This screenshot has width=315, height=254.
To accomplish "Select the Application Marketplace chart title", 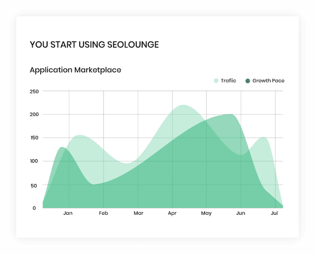I will click(75, 70).
